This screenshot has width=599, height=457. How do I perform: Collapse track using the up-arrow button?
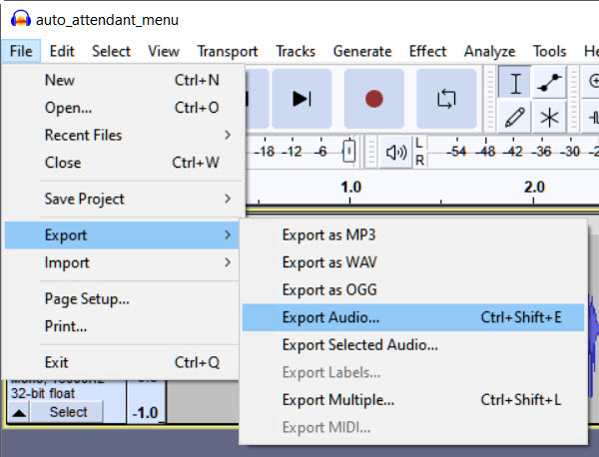pyautogui.click(x=19, y=413)
